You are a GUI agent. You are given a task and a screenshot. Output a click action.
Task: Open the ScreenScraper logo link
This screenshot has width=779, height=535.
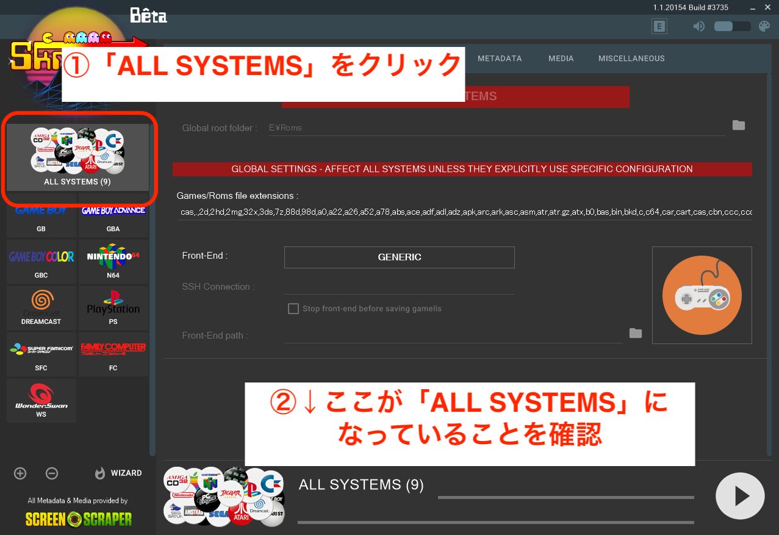79,519
